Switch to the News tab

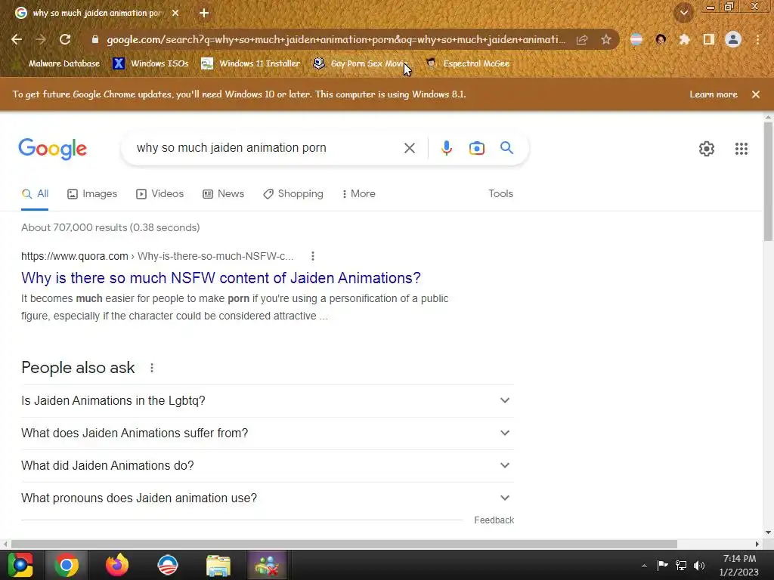coord(224,194)
